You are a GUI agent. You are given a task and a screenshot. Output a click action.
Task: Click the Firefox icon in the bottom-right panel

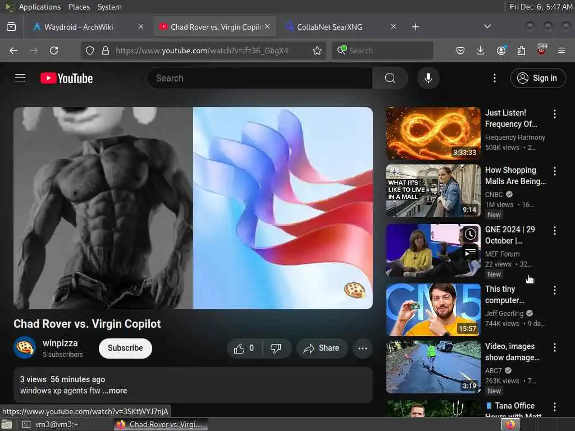point(510,424)
